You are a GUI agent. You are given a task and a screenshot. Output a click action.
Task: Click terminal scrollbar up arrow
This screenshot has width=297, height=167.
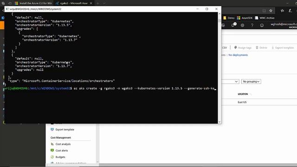220,14
